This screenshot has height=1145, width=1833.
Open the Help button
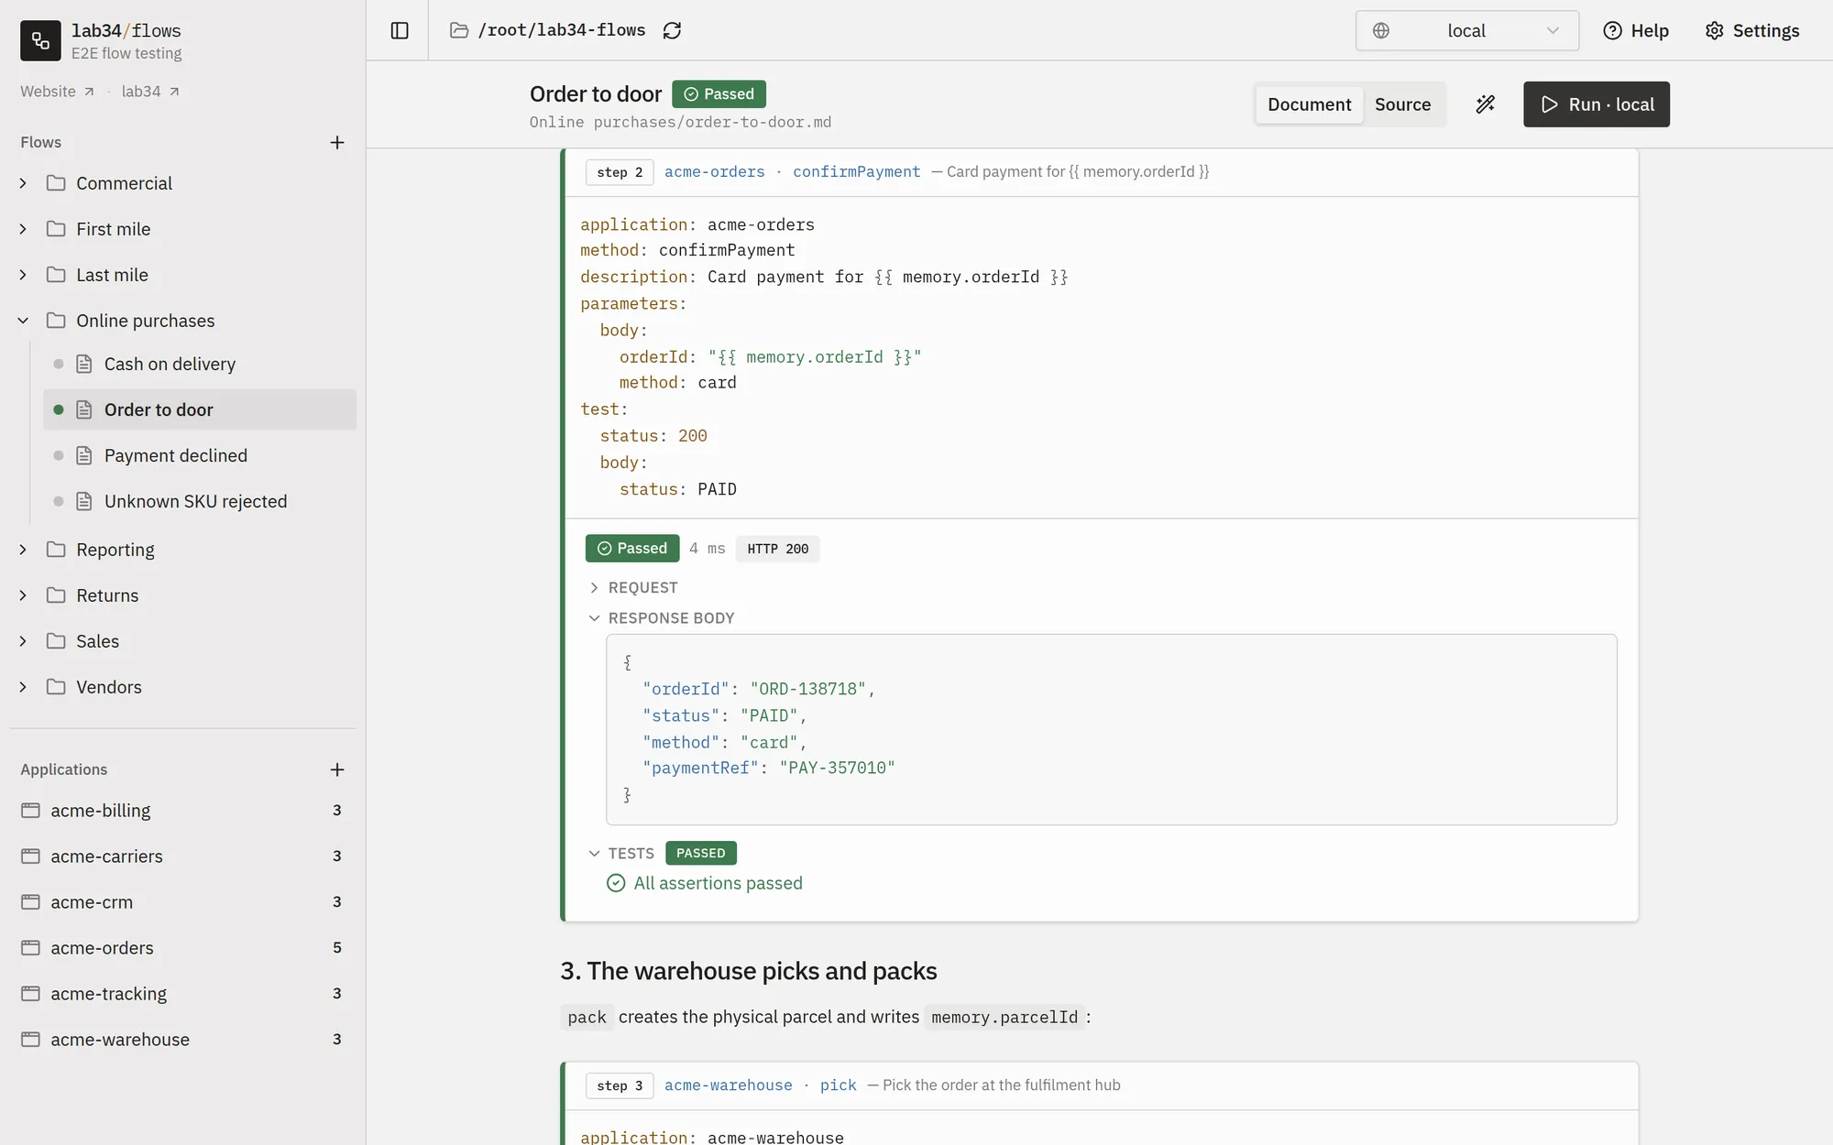(1635, 30)
